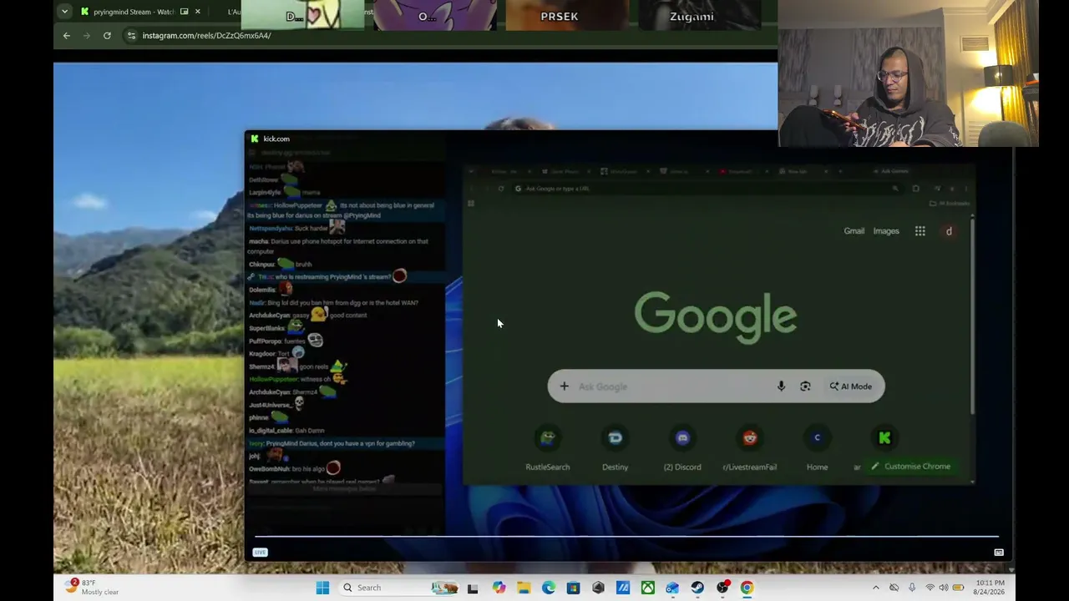Click the Customise Chrome button

(x=910, y=467)
